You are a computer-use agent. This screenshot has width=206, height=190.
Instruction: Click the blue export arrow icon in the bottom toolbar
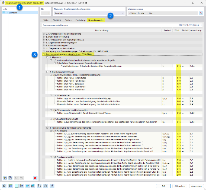27,186
